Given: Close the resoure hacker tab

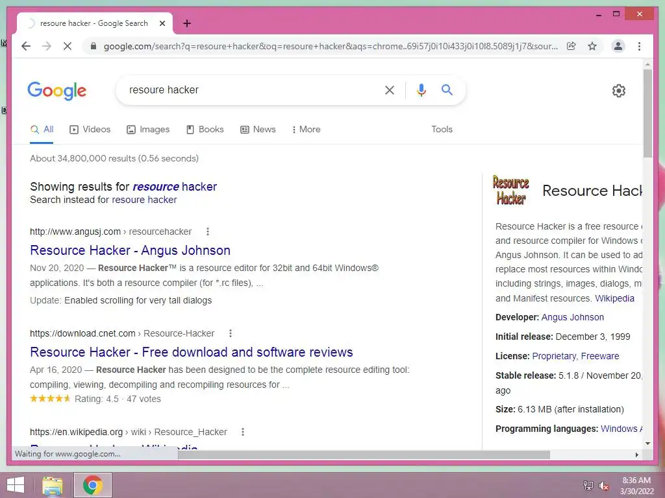Looking at the screenshot, I should coord(162,23).
